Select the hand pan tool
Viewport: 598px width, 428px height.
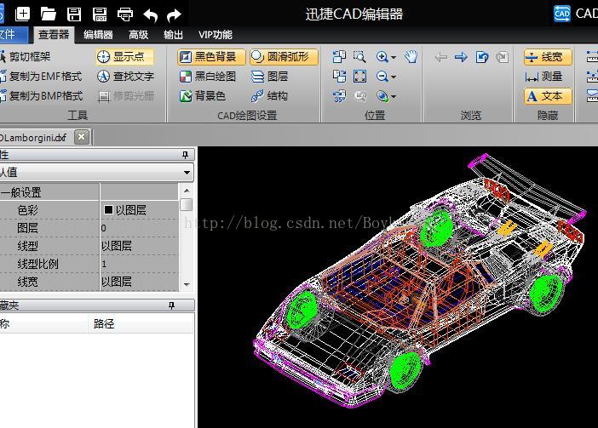[x=411, y=57]
